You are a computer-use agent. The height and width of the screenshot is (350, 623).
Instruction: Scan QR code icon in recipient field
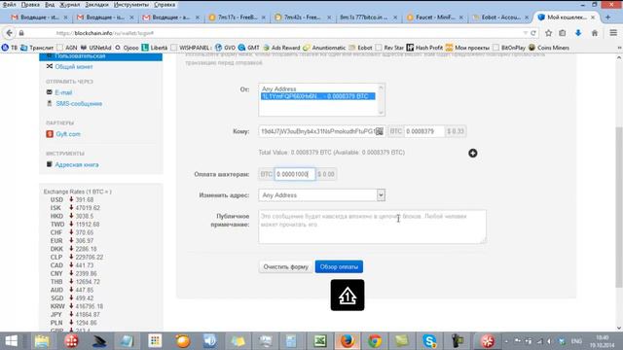point(379,131)
